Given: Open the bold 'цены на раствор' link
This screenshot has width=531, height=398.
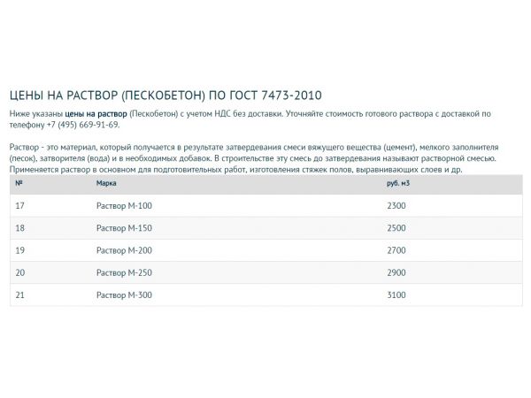Looking at the screenshot, I should click(95, 115).
